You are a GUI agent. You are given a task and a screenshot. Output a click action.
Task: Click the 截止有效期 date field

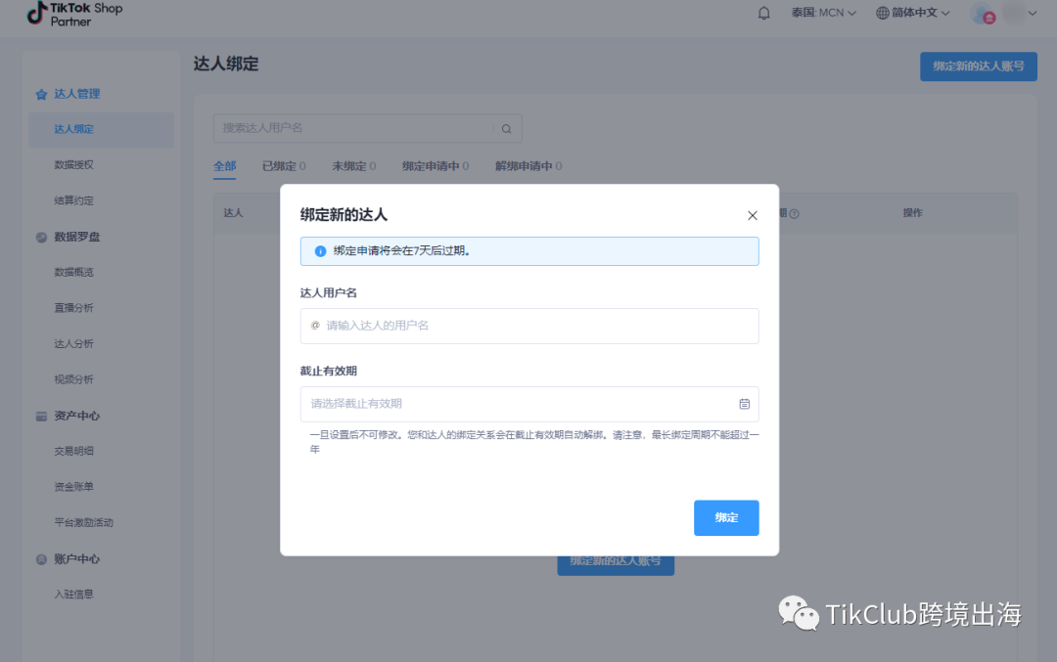coord(529,404)
